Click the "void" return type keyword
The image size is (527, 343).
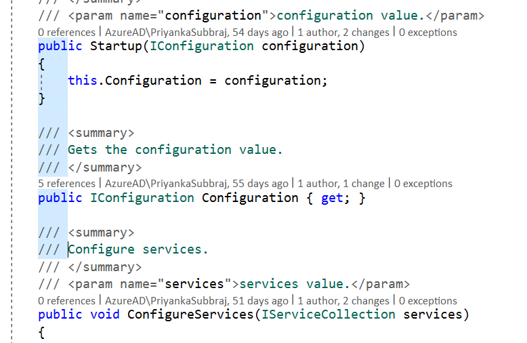(105, 315)
